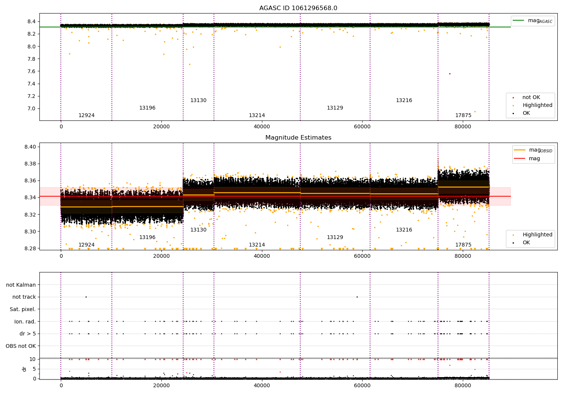This screenshot has height=394, width=563.
Task: Click y-axis tick 8.36 in middle plot
Action: tap(30, 181)
